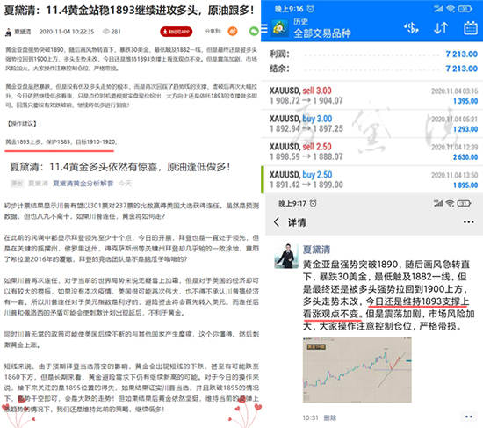Viewport: 483px width, 428px height.
Task: Tap the 历史 全部交易品种 header title
Action: (x=322, y=28)
